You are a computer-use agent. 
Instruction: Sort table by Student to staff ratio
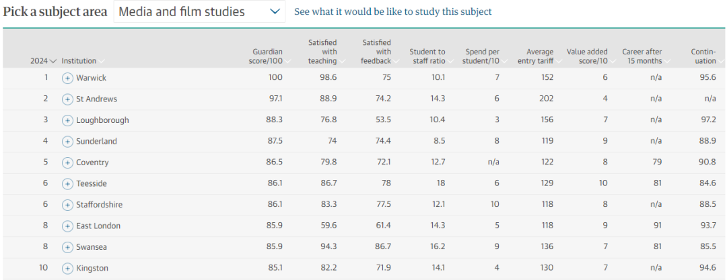[x=427, y=56]
